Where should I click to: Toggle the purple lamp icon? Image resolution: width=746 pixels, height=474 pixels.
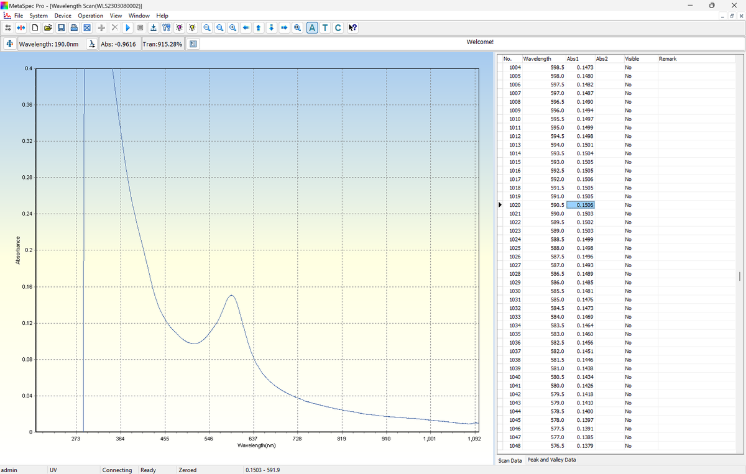click(x=179, y=28)
